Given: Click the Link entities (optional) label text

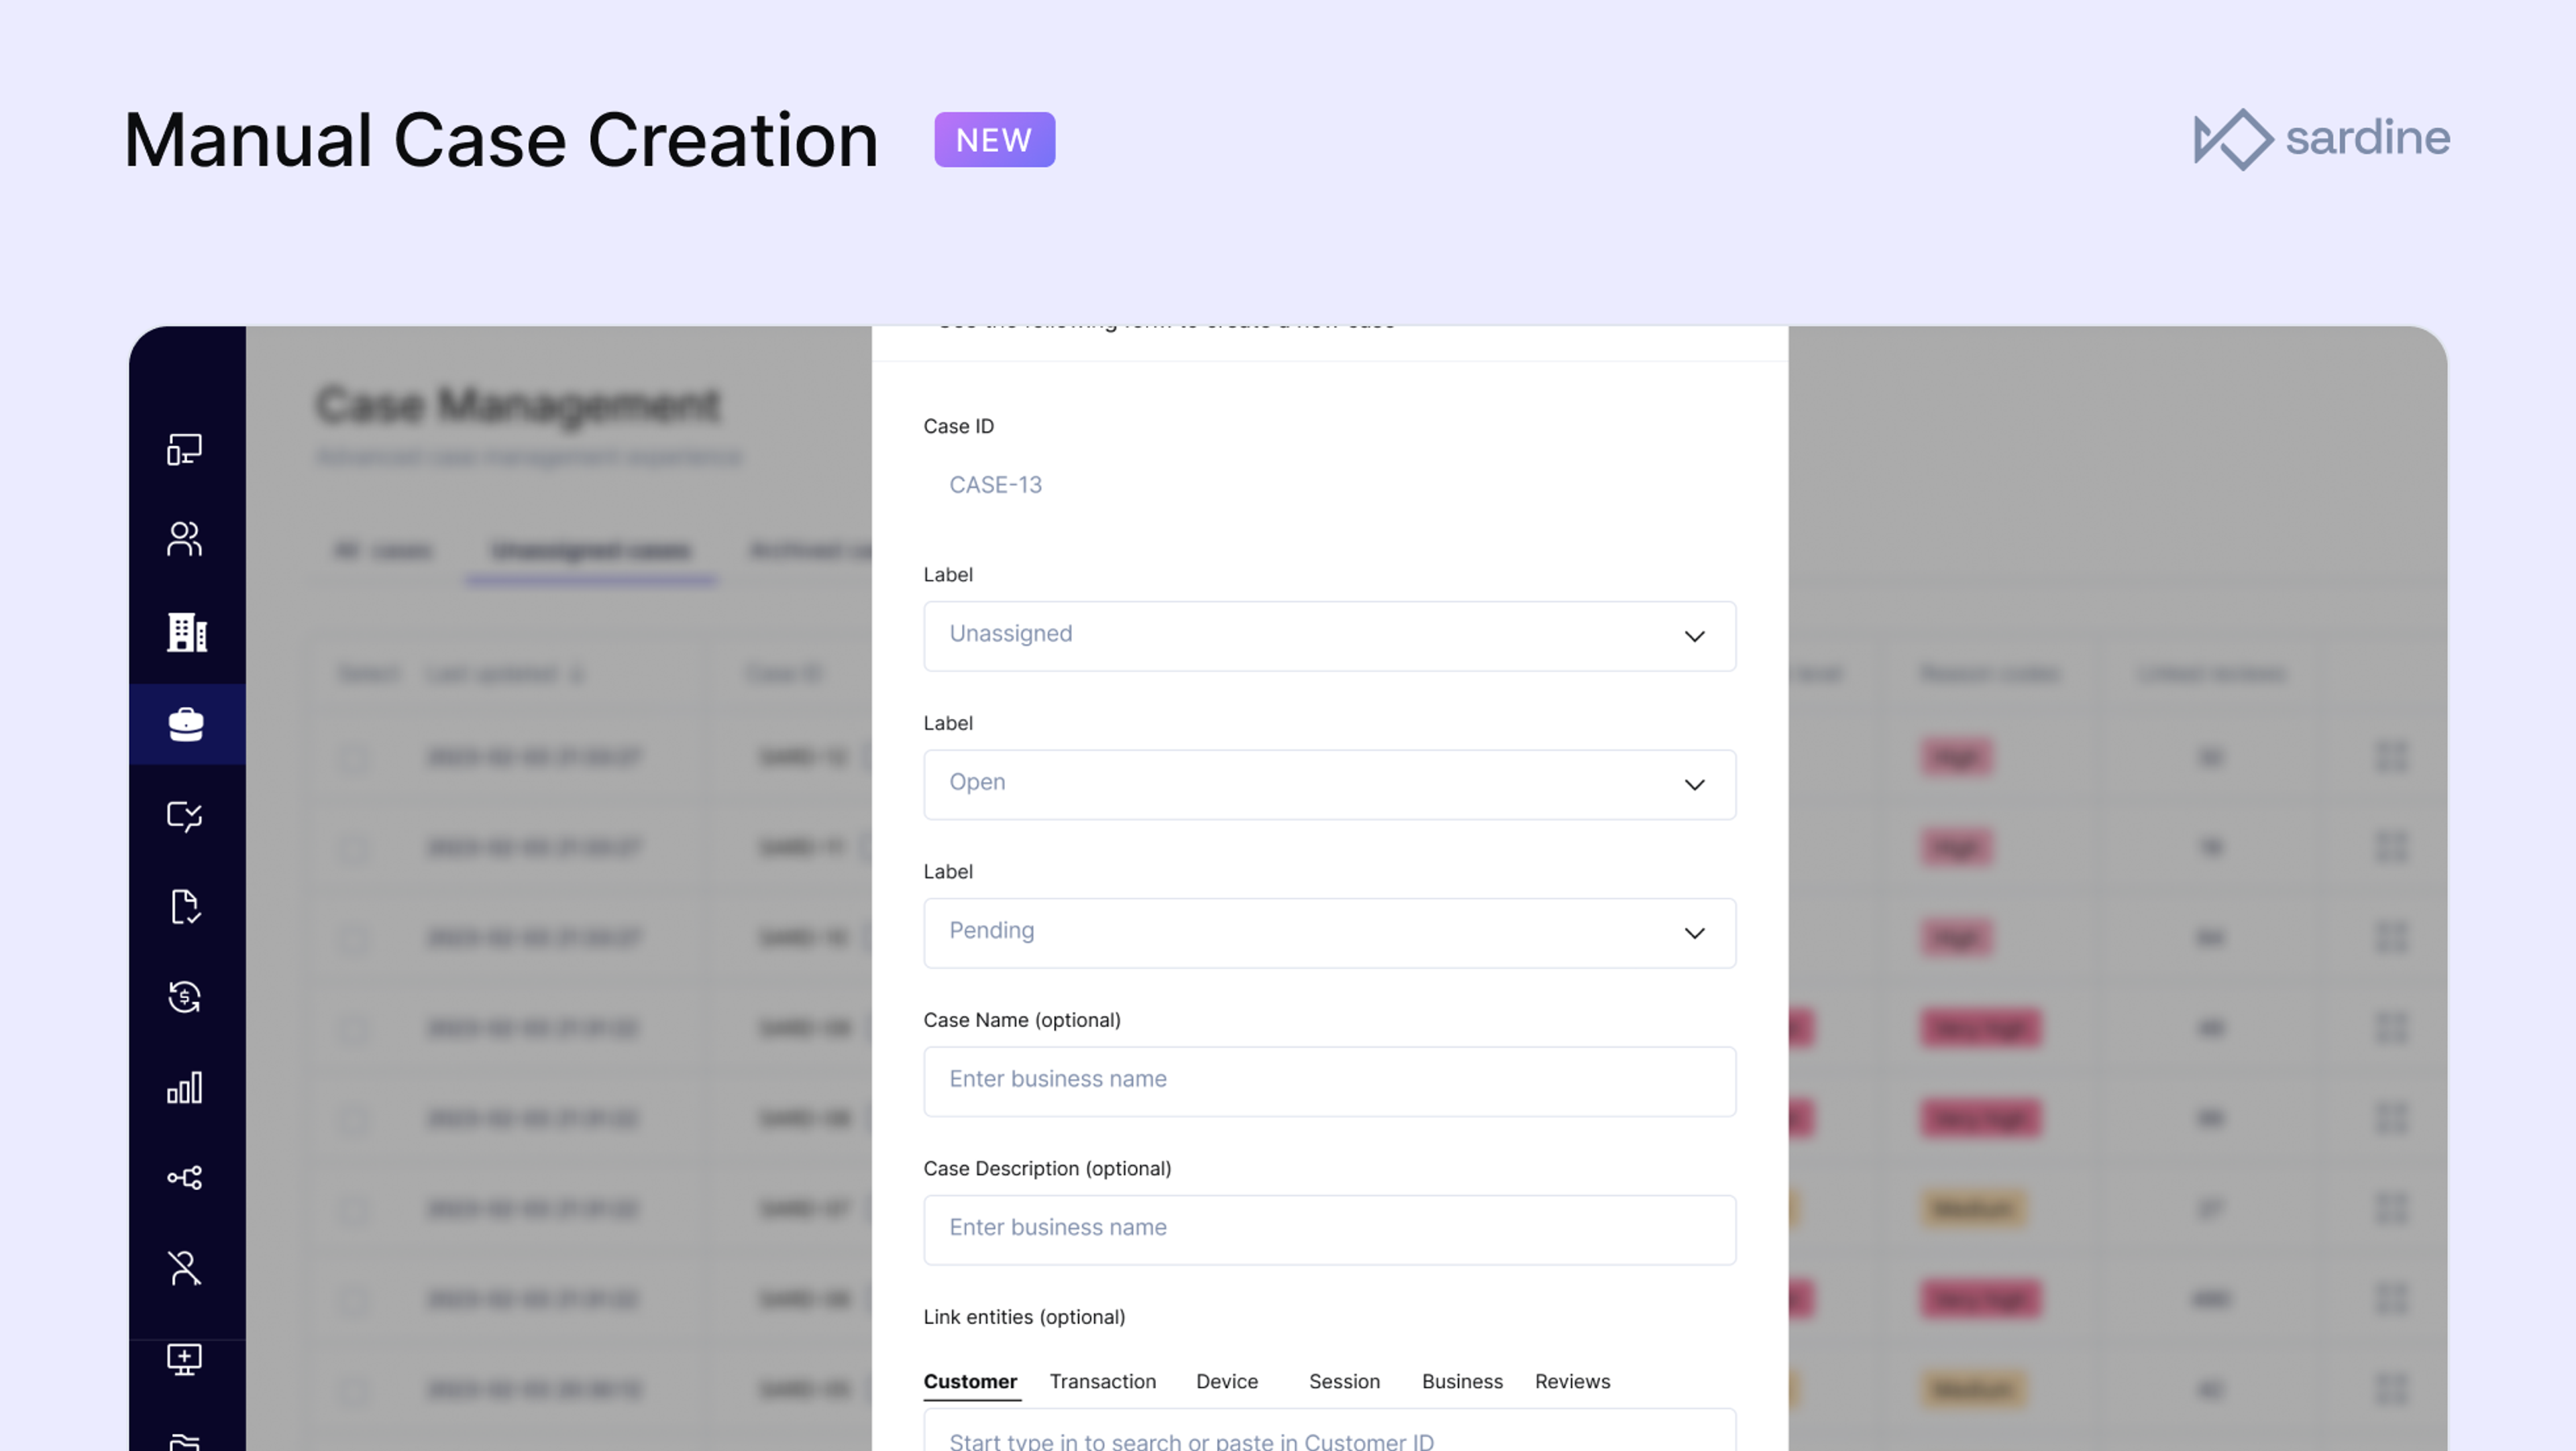Looking at the screenshot, I should click(1024, 1317).
